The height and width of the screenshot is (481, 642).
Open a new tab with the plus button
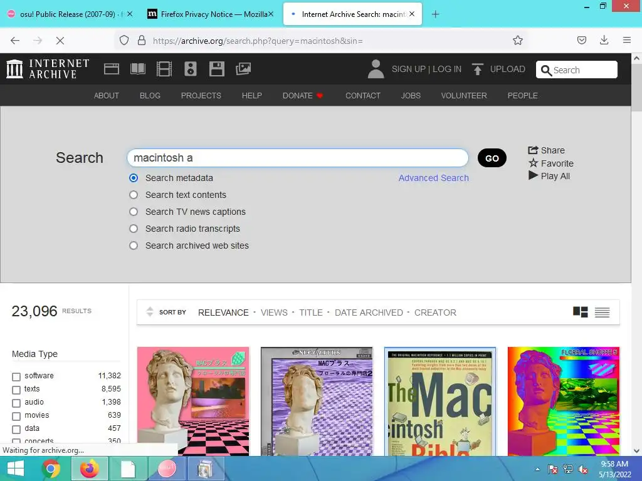pos(435,14)
